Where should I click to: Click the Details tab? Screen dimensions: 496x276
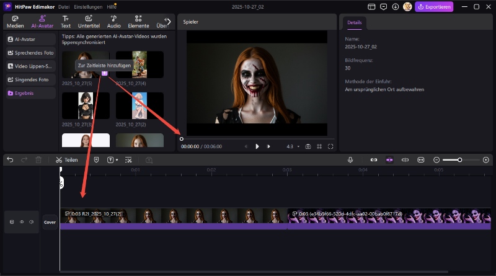point(354,22)
